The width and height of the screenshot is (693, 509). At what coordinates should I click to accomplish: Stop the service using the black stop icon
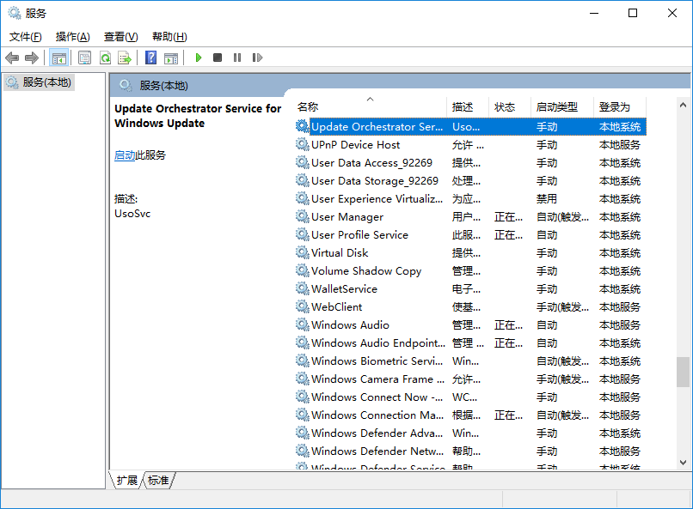coord(218,58)
